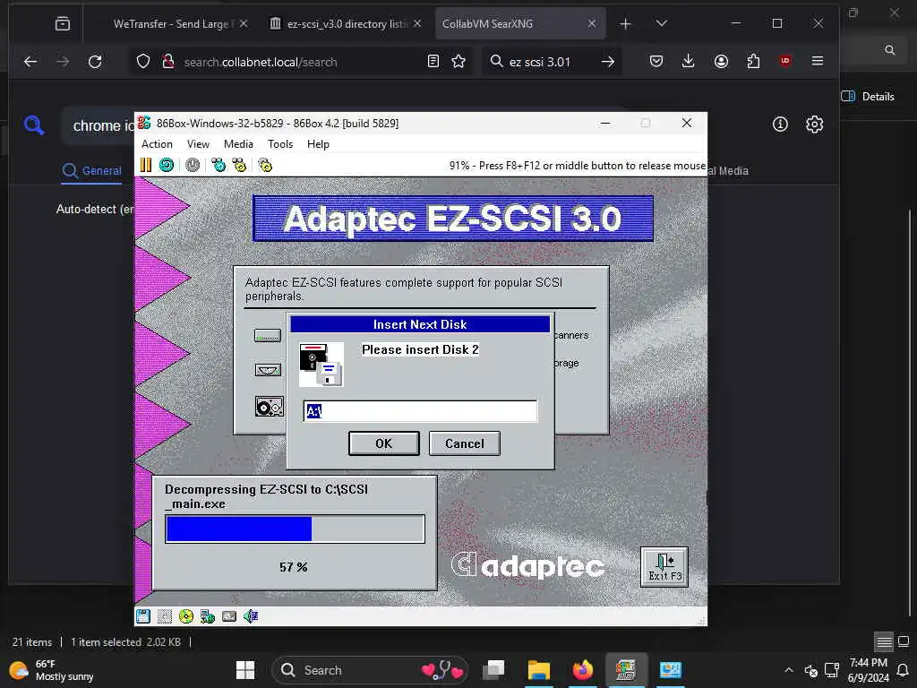Submit the ez scsi 3.01 search arrow
The height and width of the screenshot is (688, 917).
tap(608, 62)
